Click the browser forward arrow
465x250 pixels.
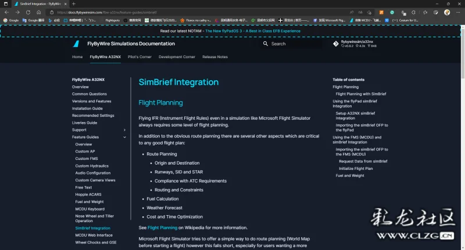point(17,12)
